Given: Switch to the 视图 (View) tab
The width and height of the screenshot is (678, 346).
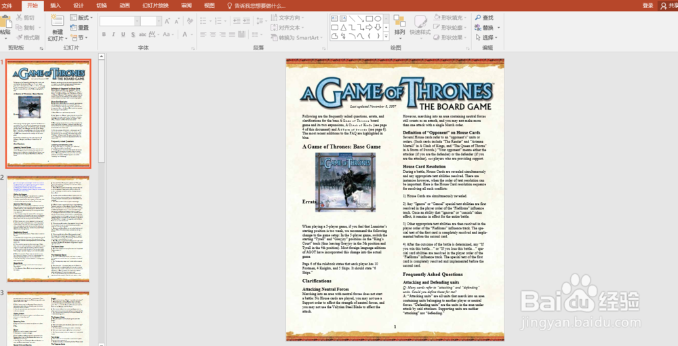Looking at the screenshot, I should pos(210,5).
